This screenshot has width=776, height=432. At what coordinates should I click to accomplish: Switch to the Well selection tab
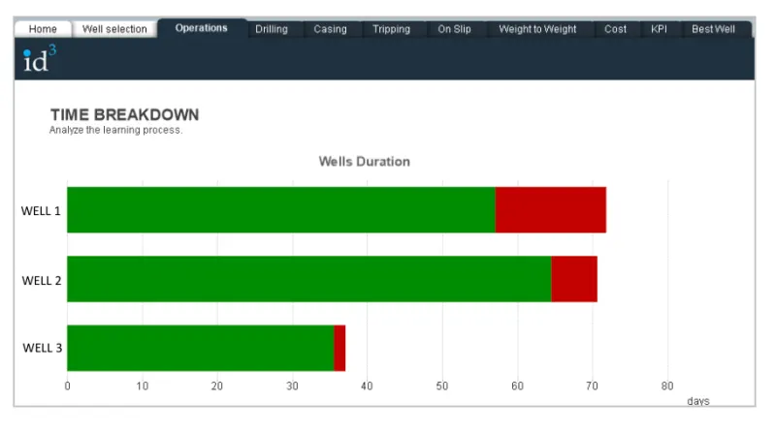(114, 29)
